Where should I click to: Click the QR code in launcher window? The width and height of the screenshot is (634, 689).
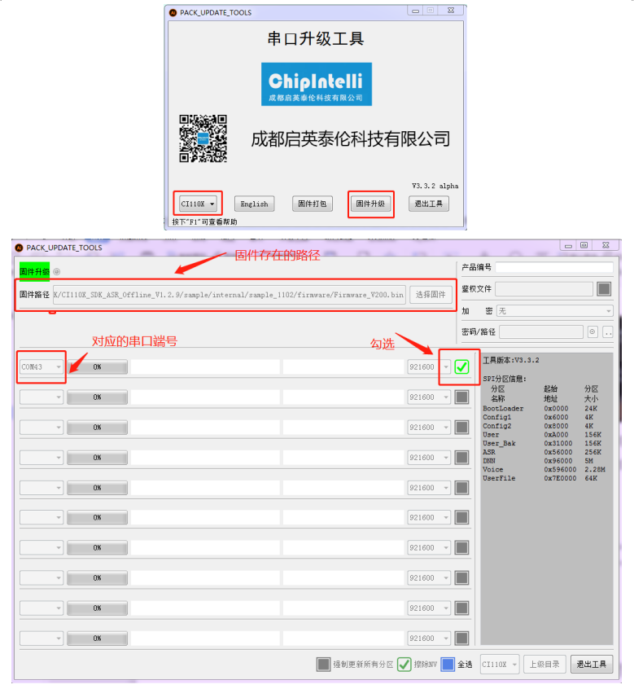203,138
